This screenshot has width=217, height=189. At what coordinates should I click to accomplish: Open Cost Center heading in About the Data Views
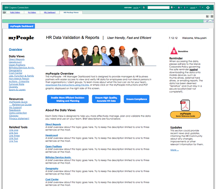(x=52, y=179)
